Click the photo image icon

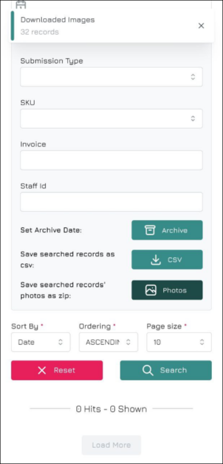pyautogui.click(x=151, y=290)
